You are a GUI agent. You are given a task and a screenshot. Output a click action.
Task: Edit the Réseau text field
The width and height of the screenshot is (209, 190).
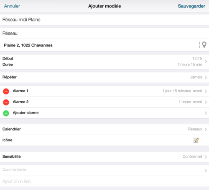point(104,34)
